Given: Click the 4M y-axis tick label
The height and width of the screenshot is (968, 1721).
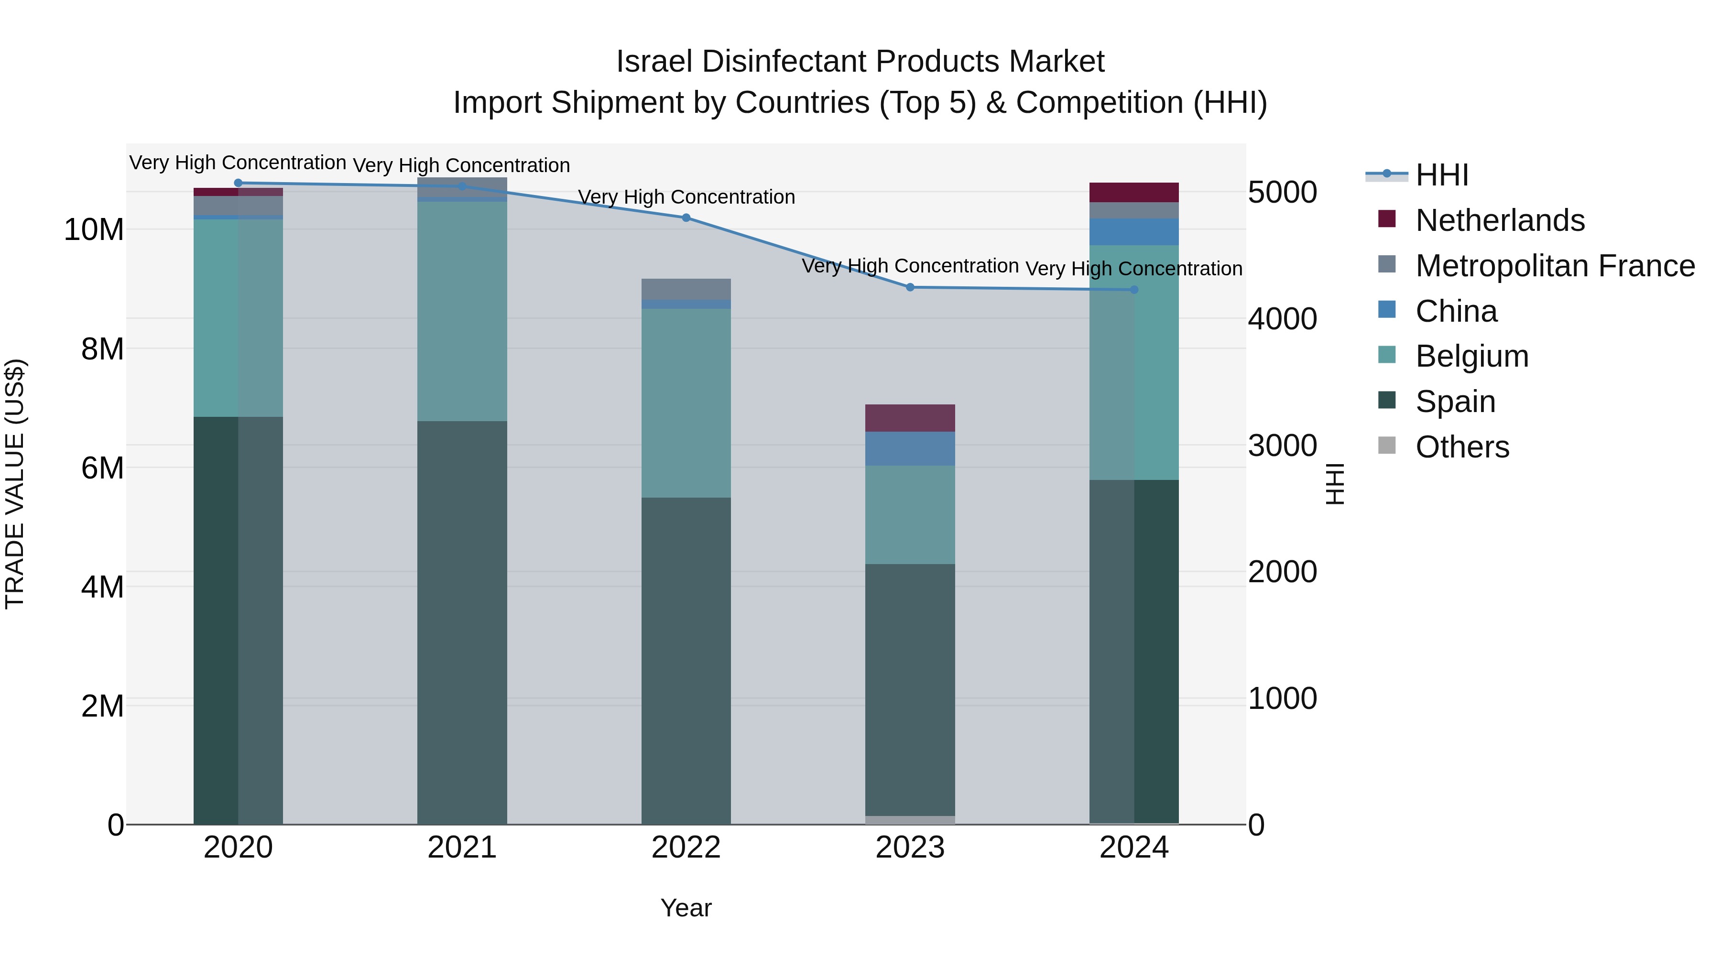Looking at the screenshot, I should coord(103,587).
